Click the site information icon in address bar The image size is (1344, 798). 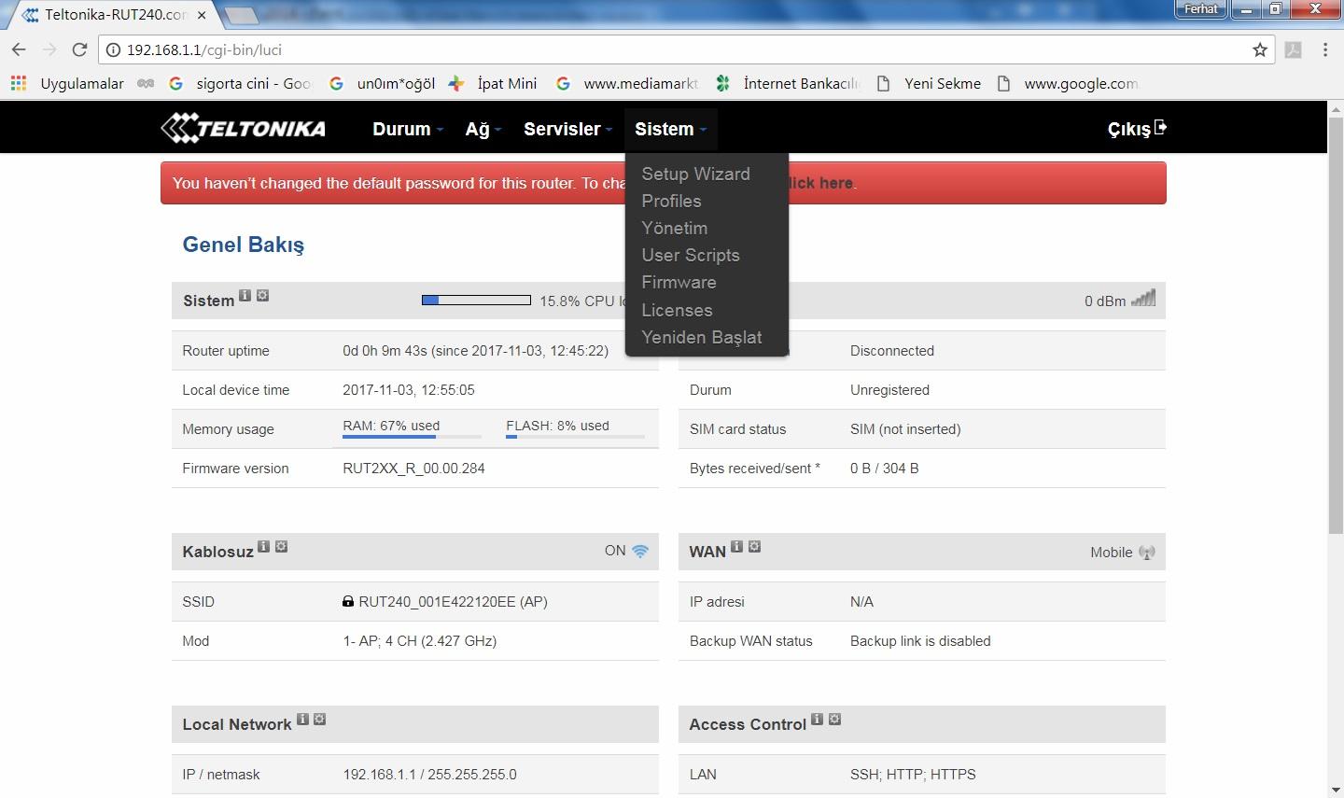pos(114,50)
